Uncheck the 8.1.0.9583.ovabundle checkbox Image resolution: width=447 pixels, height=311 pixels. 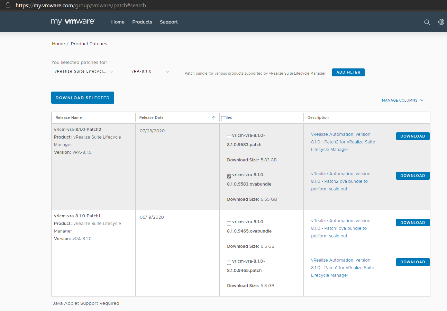(229, 176)
